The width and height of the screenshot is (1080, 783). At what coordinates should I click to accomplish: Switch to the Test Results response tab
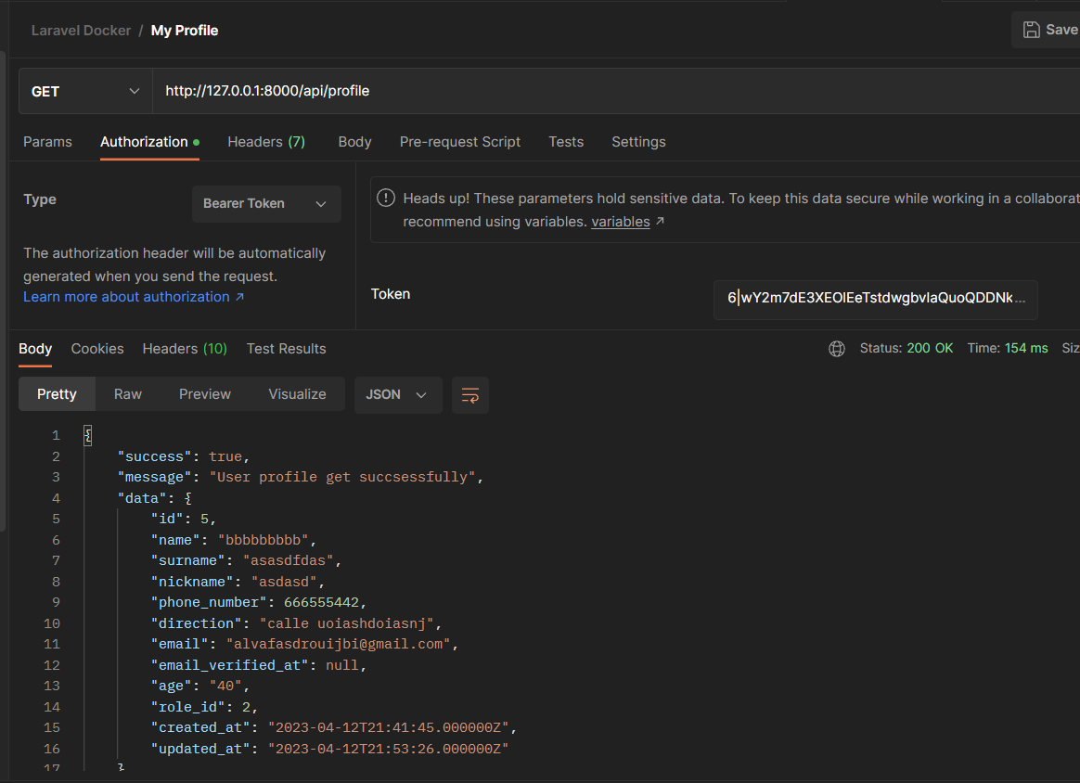286,348
